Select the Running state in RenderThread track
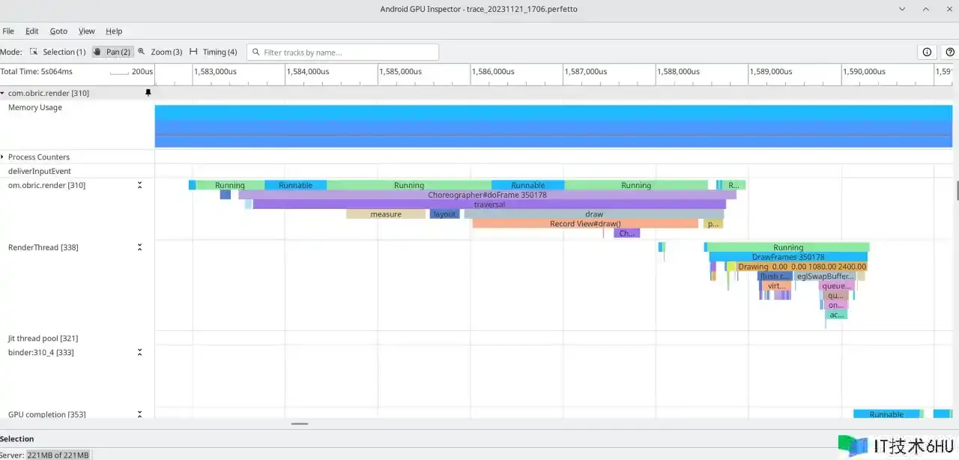The image size is (959, 460). 788,247
